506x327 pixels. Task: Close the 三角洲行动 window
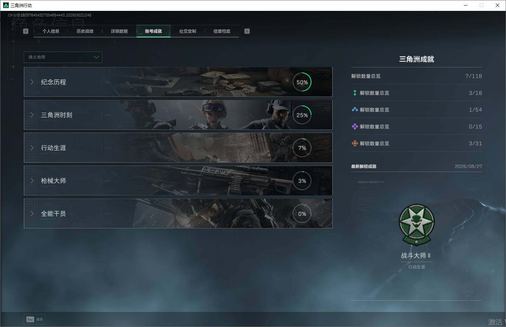coord(498,5)
